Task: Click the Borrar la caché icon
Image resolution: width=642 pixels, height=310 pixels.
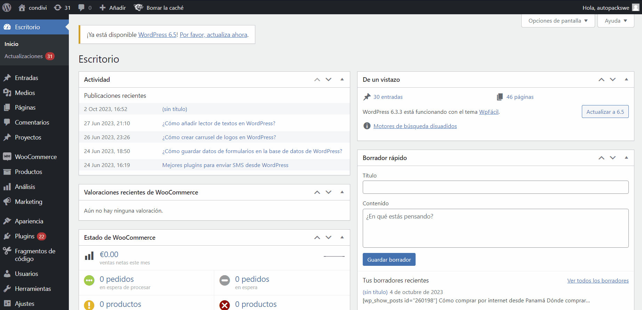Action: point(138,8)
